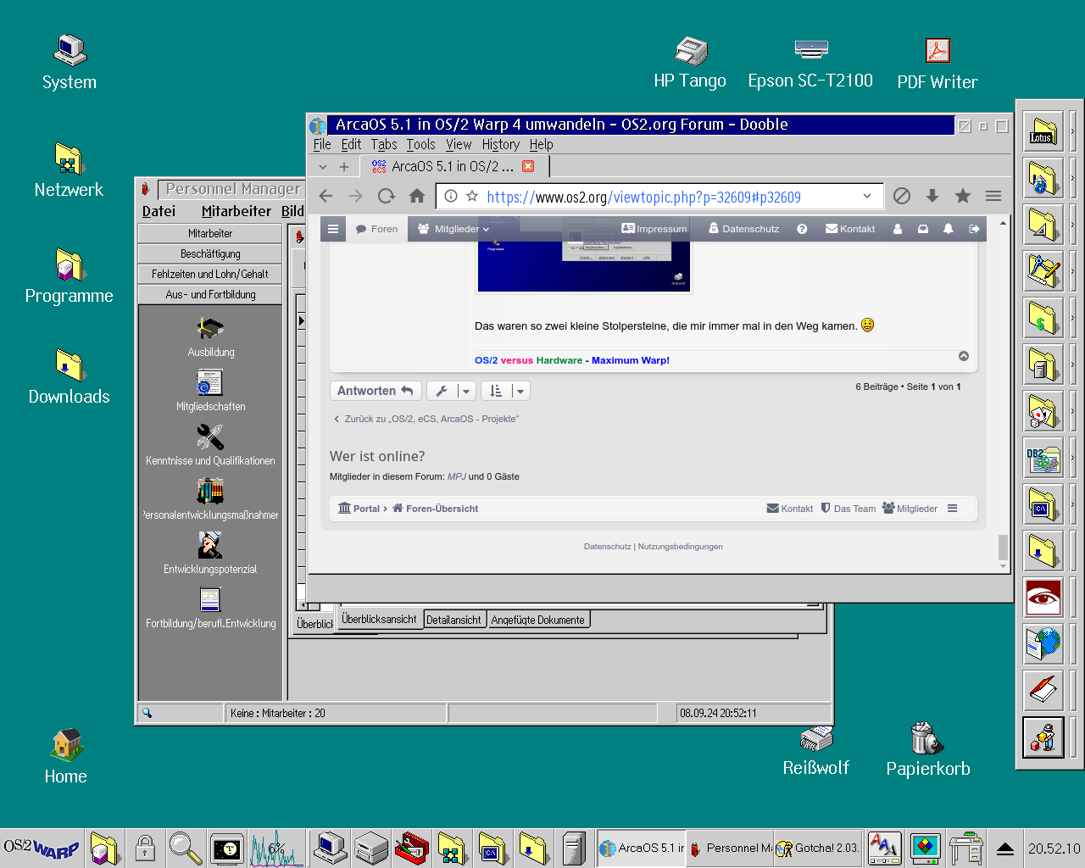Image resolution: width=1085 pixels, height=868 pixels.
Task: Open the address bar history dropdown
Action: tap(867, 197)
